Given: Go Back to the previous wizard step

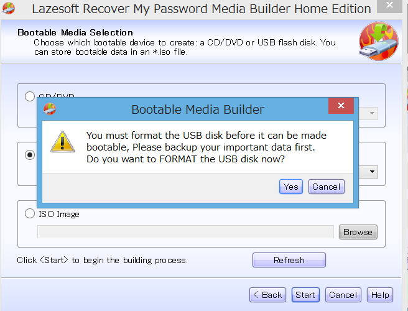Looking at the screenshot, I should coord(267,295).
